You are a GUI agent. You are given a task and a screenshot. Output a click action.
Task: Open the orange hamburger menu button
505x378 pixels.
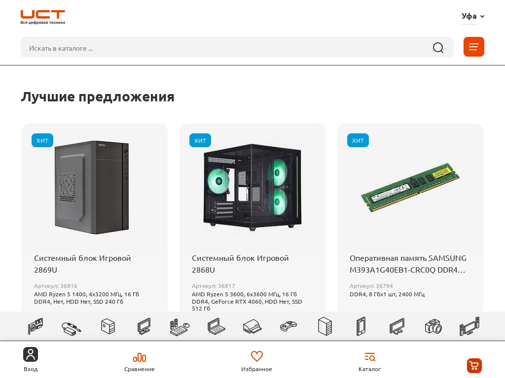(474, 47)
